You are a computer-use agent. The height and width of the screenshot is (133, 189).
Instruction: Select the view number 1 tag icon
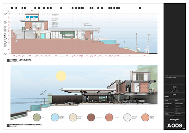8,61
